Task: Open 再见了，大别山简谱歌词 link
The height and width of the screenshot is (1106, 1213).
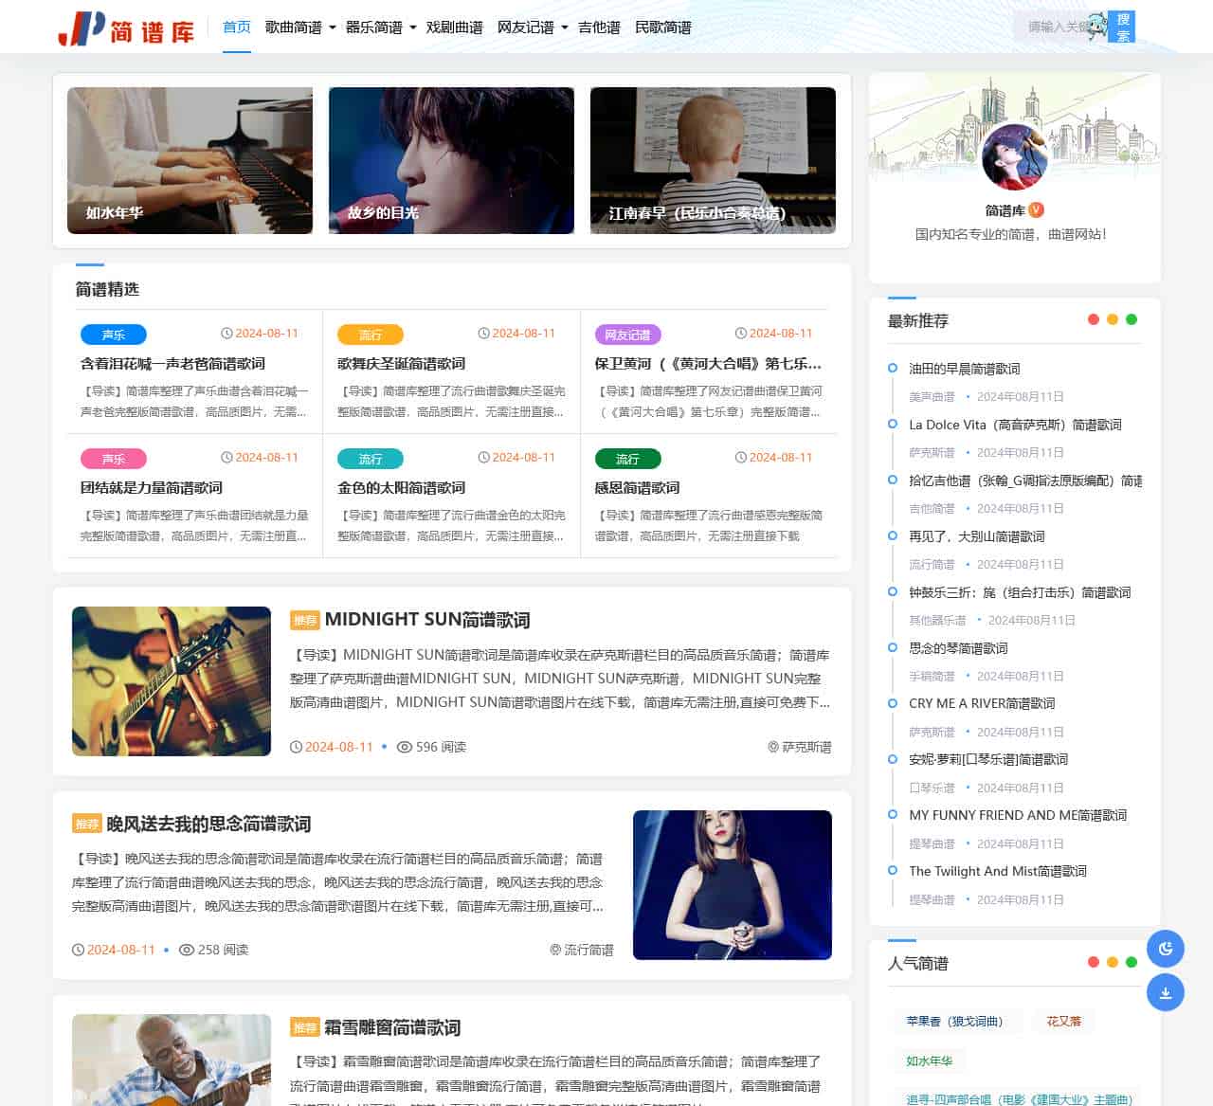Action: point(977,536)
